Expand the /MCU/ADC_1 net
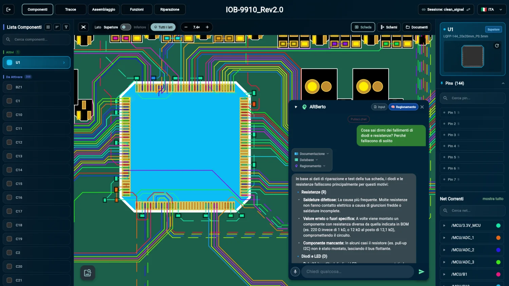 444,238
